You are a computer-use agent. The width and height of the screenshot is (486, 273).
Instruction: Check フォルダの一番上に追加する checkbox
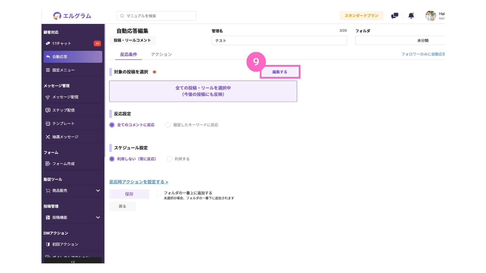pos(159,194)
